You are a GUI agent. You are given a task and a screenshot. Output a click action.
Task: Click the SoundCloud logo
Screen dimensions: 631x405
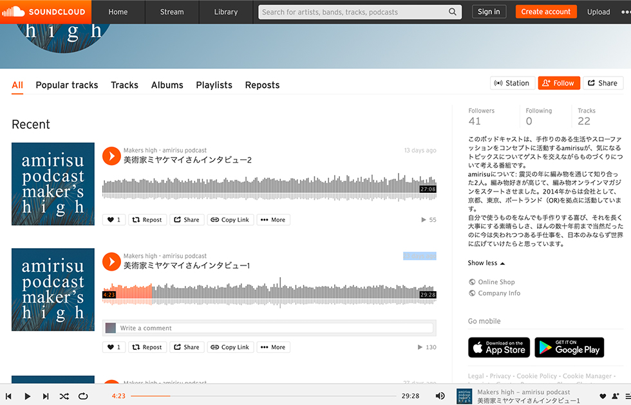[x=46, y=12]
